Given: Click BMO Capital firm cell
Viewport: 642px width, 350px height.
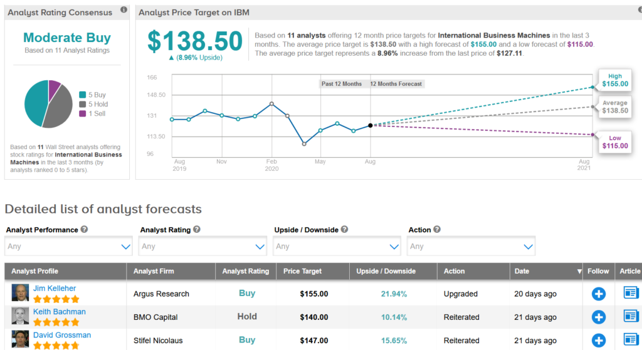Looking at the screenshot, I should (155, 317).
